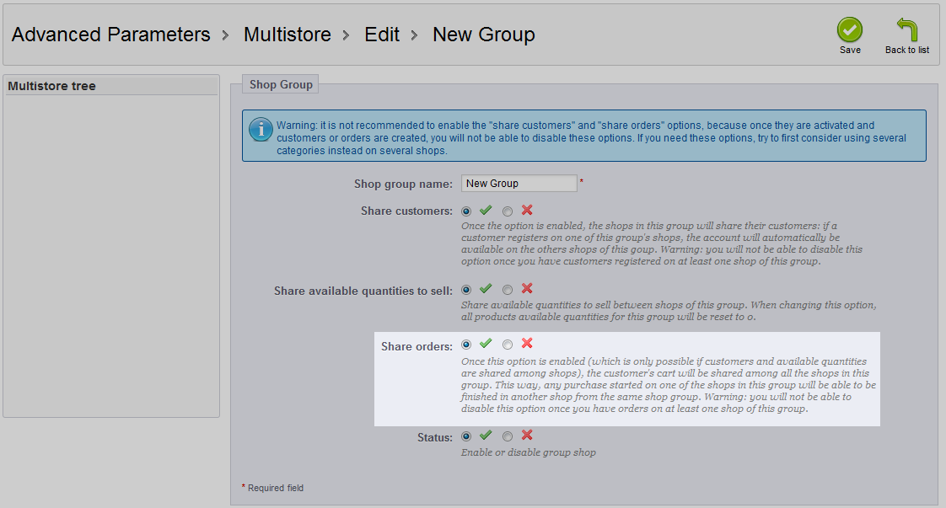Click green checkmark icon beside Status
This screenshot has height=508, width=946.
click(486, 435)
